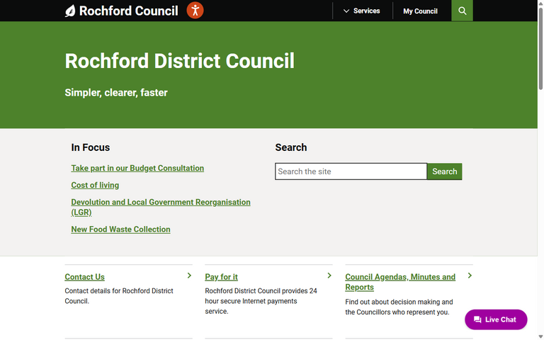This screenshot has height=340, width=544.
Task: Open the New Food Waste Collection link
Action: (x=120, y=229)
